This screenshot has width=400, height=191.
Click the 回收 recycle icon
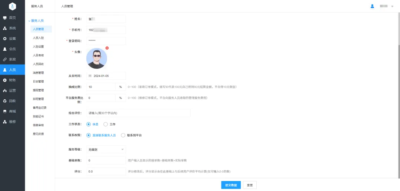[x=5, y=101]
